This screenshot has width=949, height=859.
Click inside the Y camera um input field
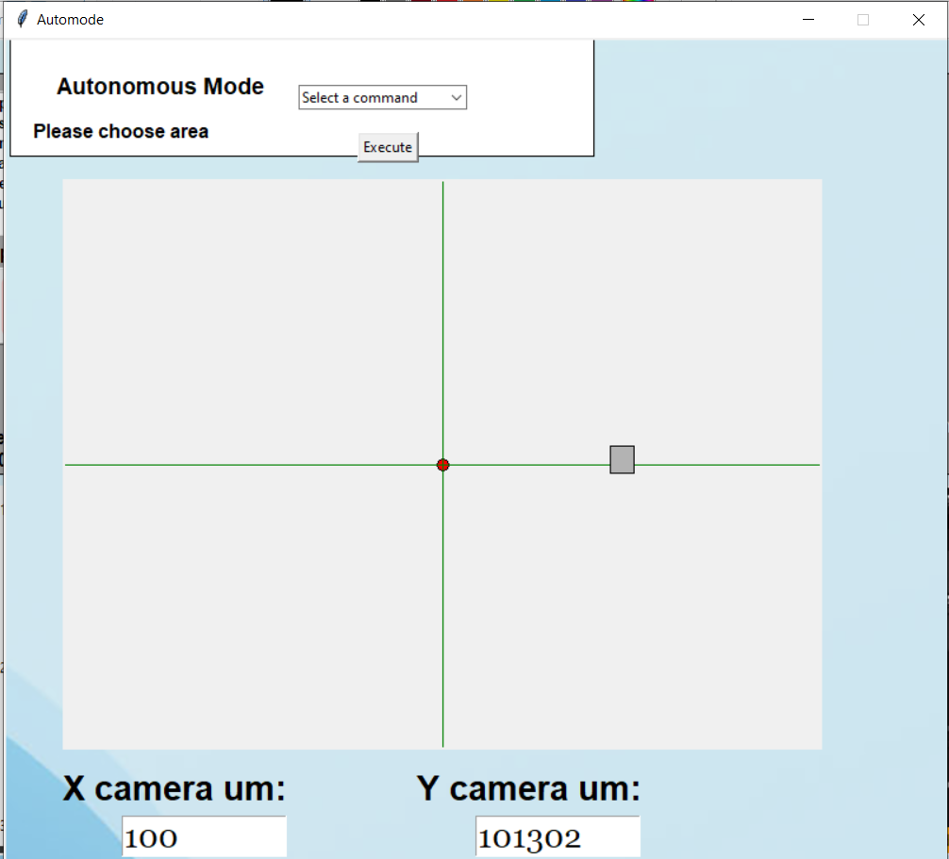point(557,836)
